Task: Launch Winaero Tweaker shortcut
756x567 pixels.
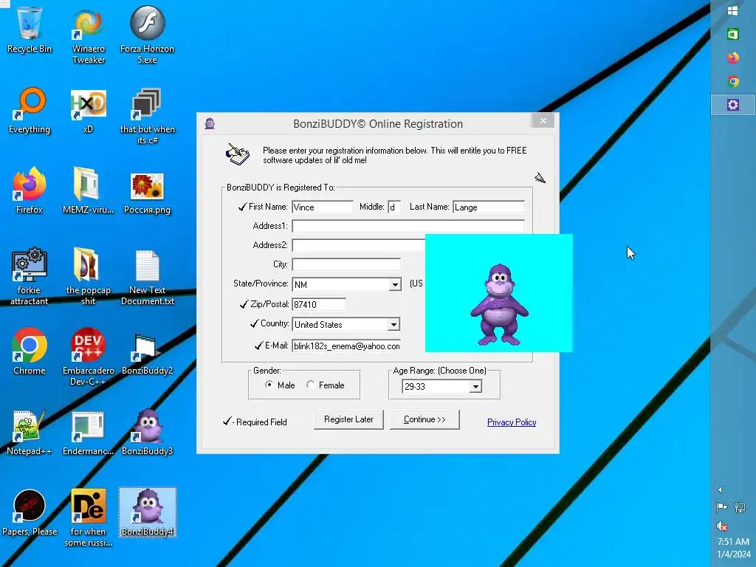Action: (x=89, y=35)
